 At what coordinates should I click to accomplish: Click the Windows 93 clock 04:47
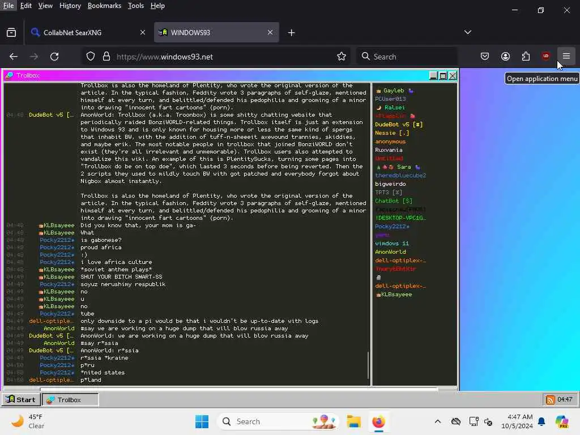point(565,399)
